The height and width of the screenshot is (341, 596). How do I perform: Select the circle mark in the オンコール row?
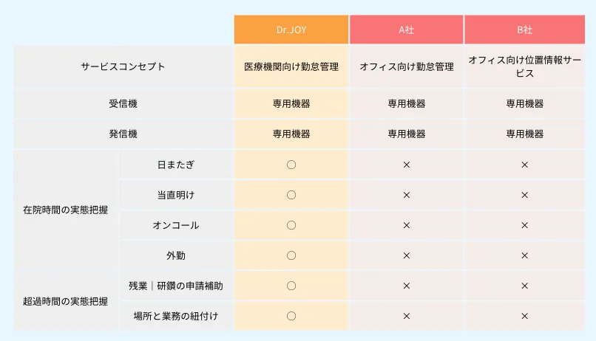[291, 225]
